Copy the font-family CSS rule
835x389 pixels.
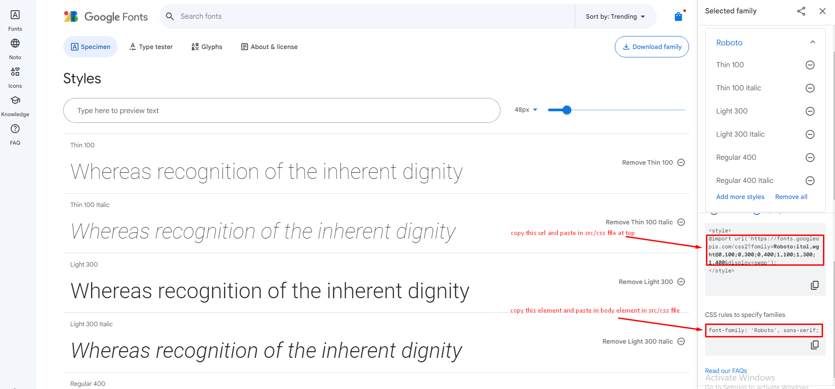[x=815, y=345]
